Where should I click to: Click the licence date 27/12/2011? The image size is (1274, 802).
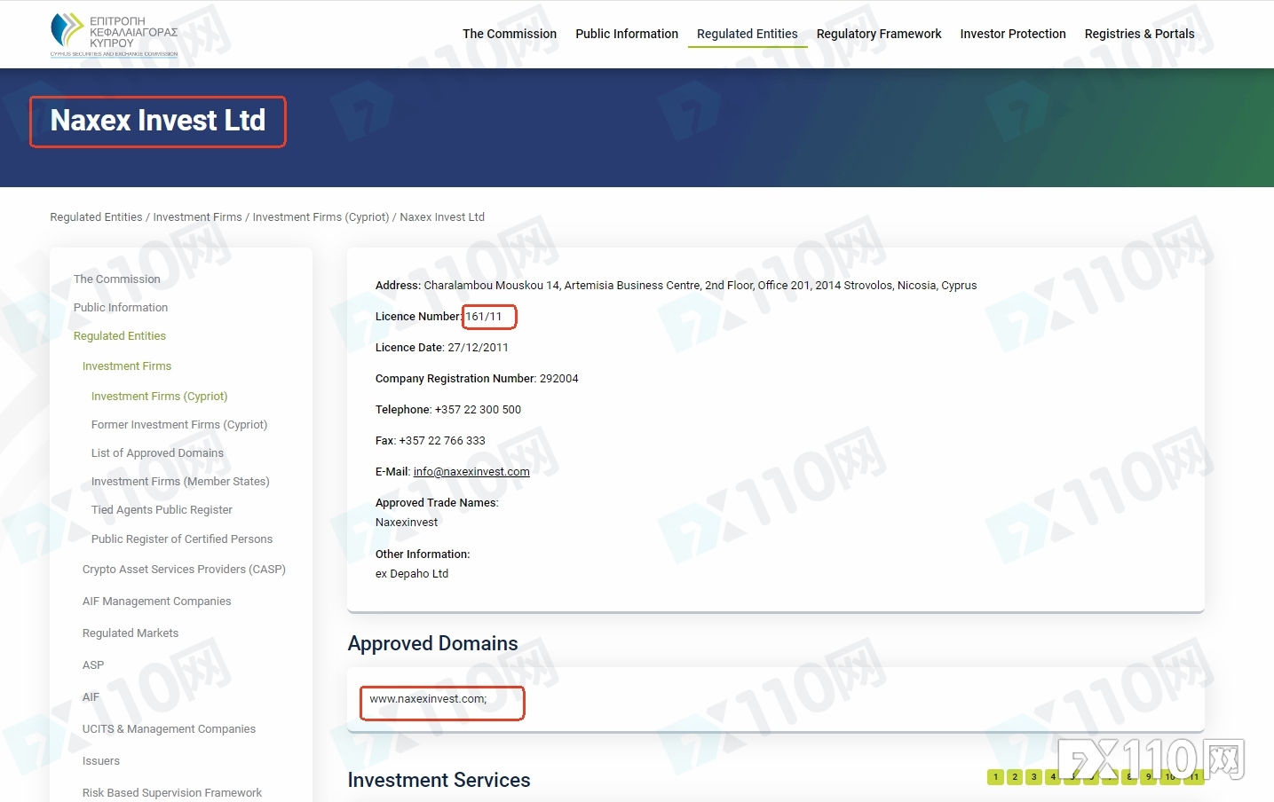479,348
